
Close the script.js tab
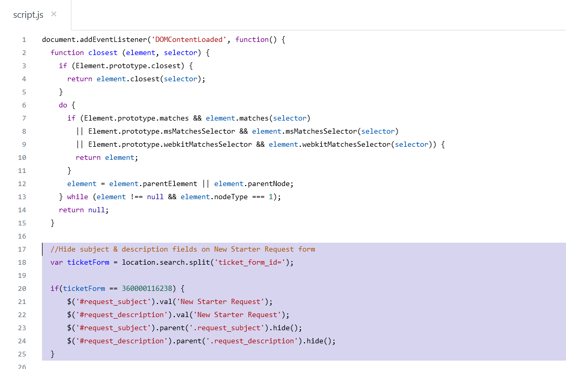click(x=54, y=15)
